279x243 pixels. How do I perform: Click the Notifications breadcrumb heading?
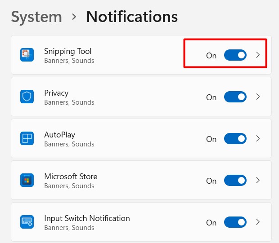132,17
